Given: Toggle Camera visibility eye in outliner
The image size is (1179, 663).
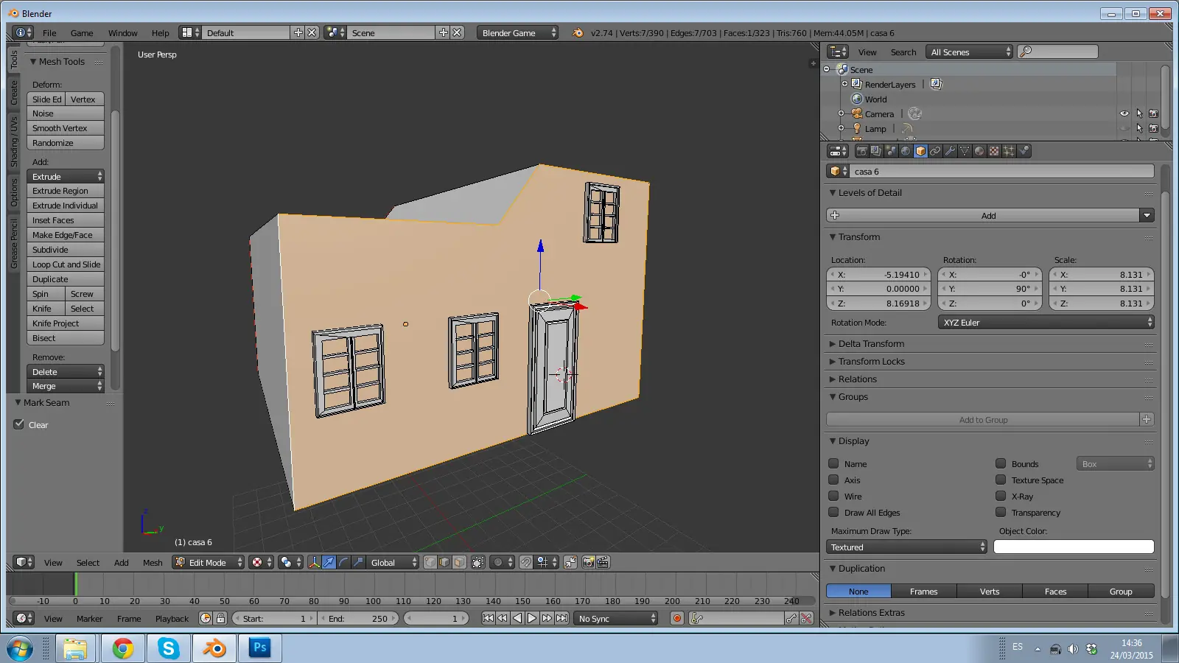Looking at the screenshot, I should point(1124,113).
